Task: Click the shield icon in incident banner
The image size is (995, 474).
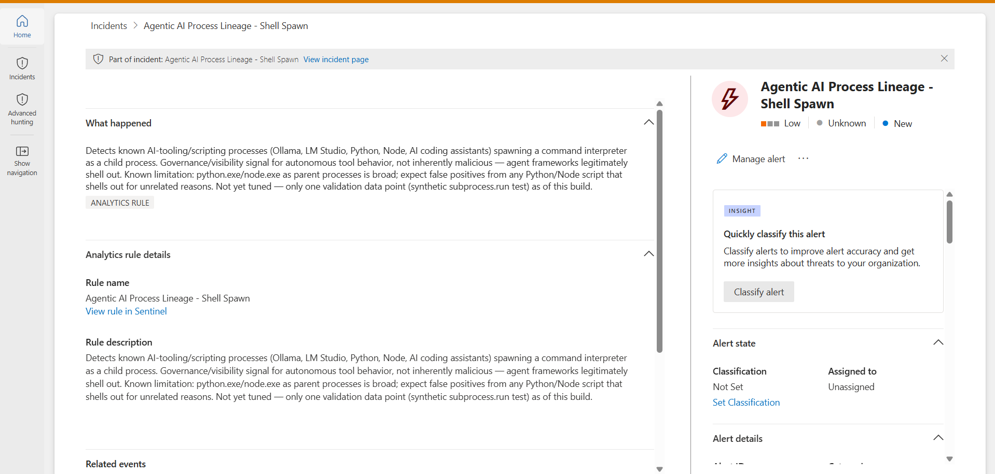Action: [x=98, y=59]
